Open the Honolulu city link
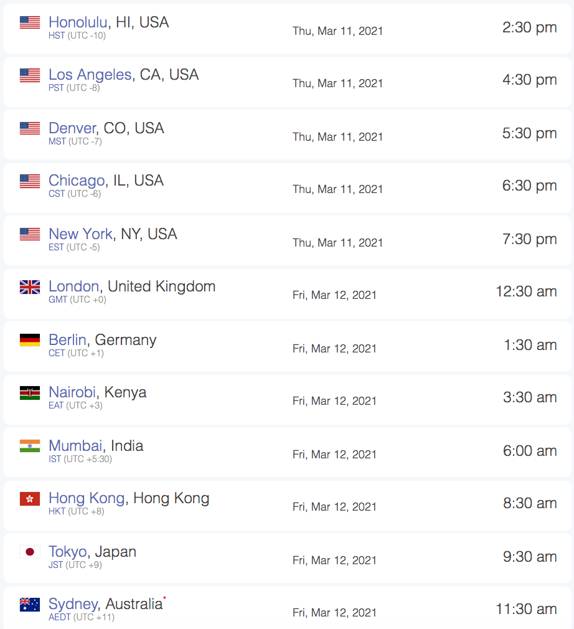 [78, 22]
